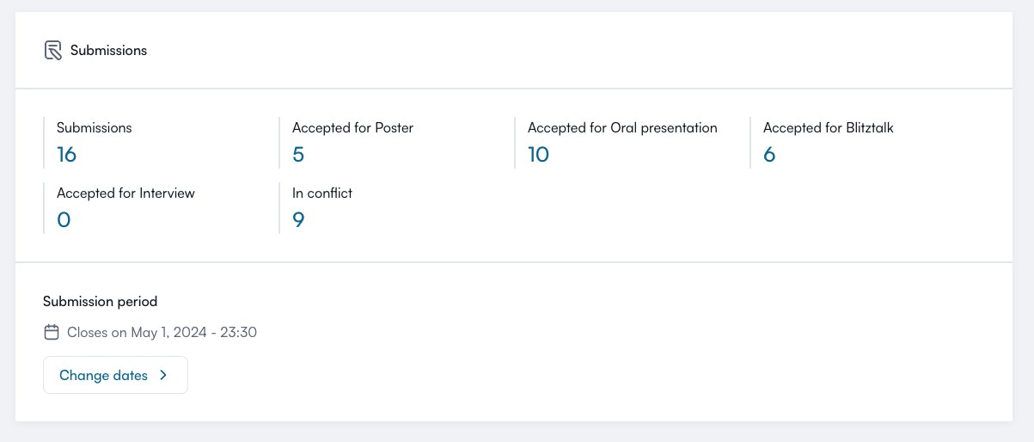Show the 9 submissions in conflict
This screenshot has height=442, width=1034.
(x=298, y=220)
